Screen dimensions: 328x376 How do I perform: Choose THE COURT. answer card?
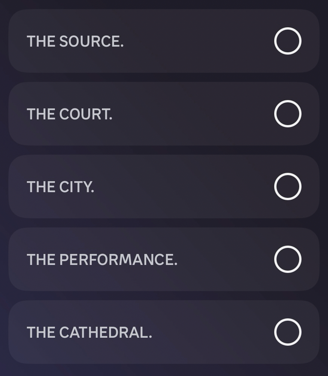click(x=164, y=114)
